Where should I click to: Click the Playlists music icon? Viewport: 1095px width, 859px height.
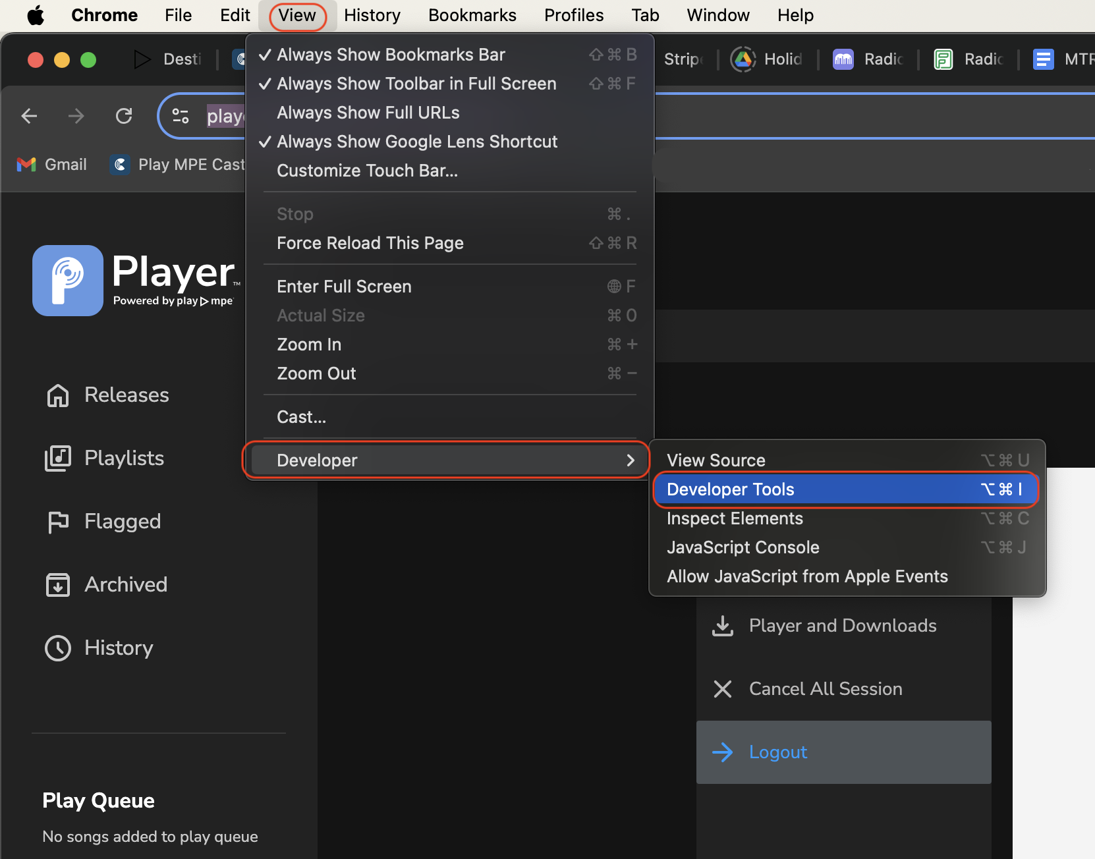[58, 458]
